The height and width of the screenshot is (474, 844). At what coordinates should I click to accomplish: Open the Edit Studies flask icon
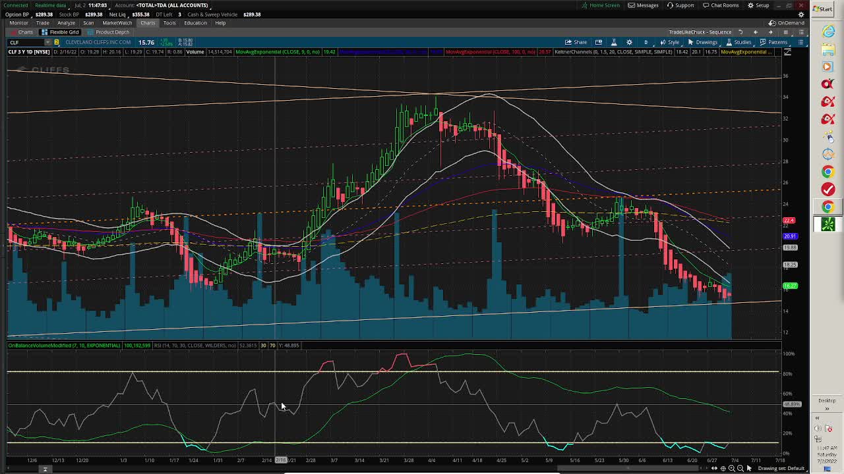click(614, 42)
